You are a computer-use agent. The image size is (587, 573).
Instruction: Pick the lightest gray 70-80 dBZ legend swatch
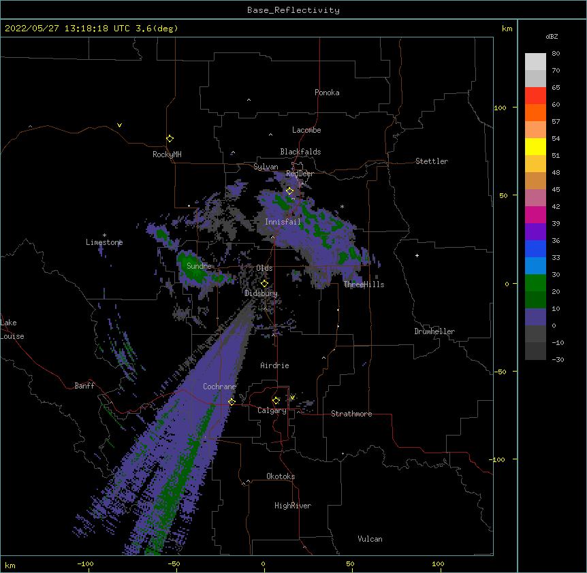[x=535, y=61]
